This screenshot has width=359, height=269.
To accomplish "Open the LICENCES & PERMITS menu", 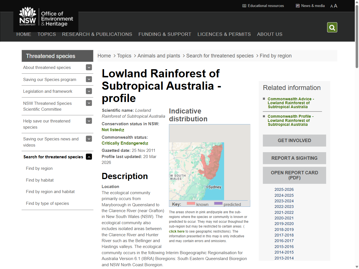I will click(224, 34).
